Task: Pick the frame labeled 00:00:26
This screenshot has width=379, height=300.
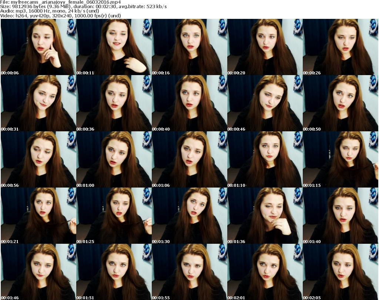Action: 341,47
